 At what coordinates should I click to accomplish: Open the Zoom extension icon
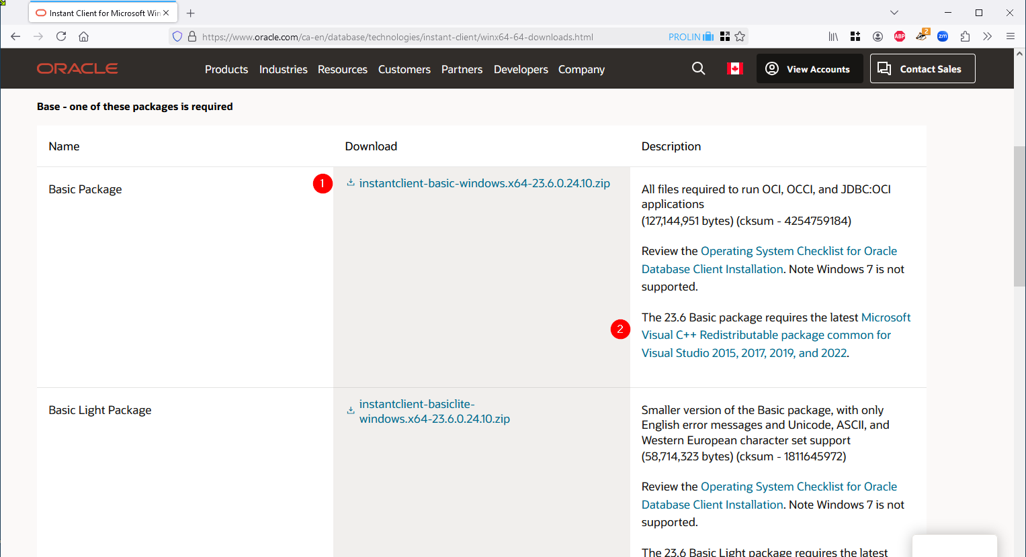tap(943, 36)
